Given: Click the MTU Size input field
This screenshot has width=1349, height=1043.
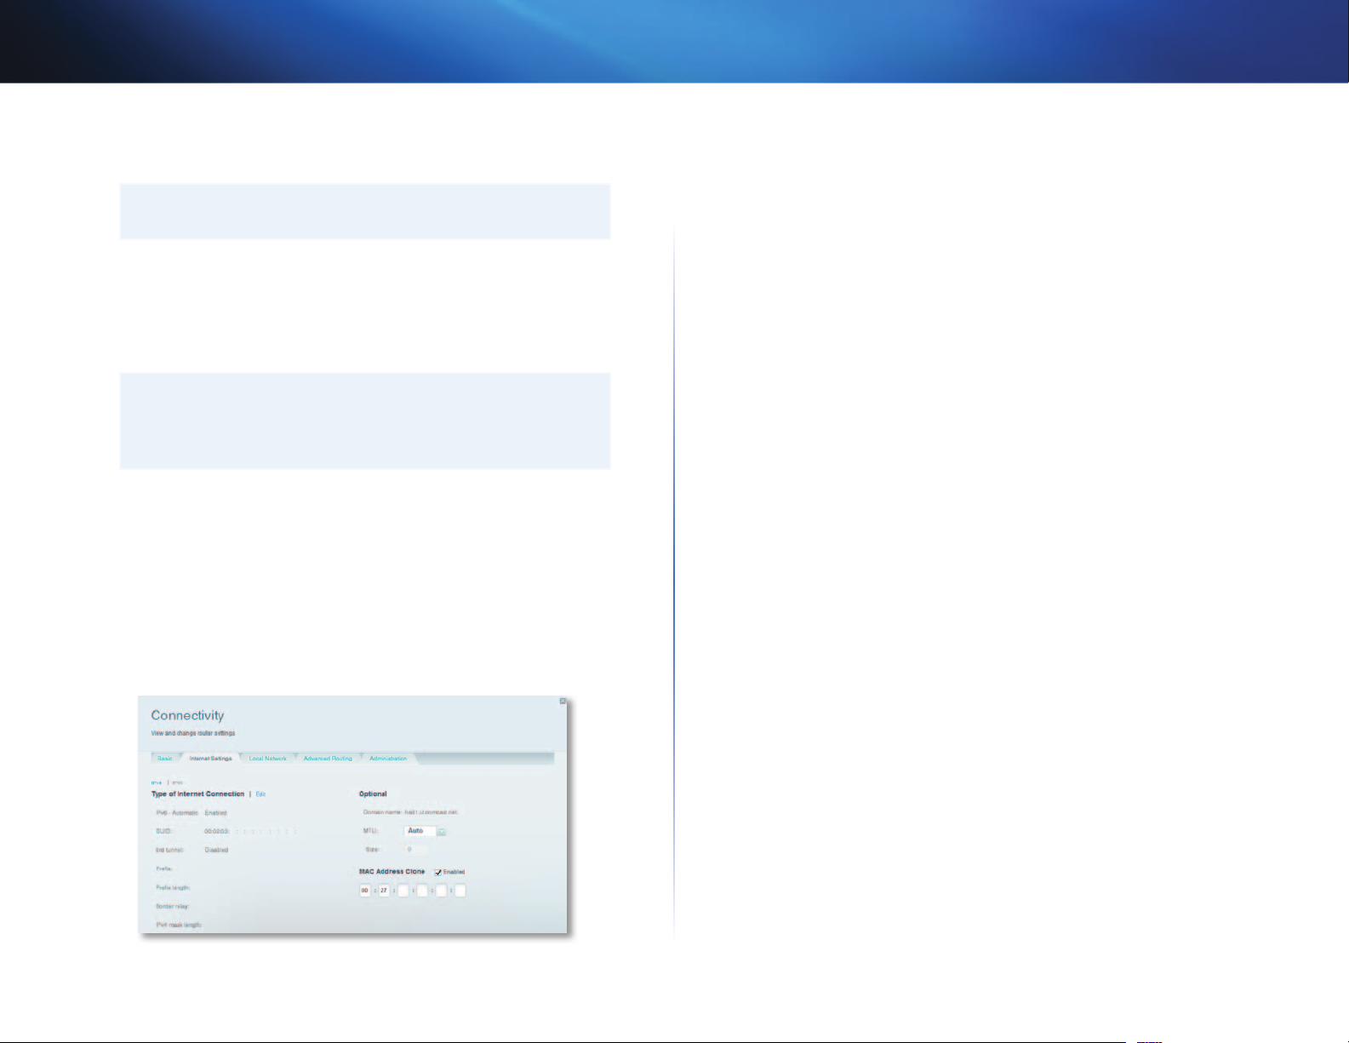Looking at the screenshot, I should (x=416, y=850).
